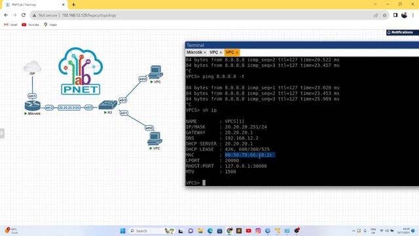Click the lower VPC computer node

[155, 138]
